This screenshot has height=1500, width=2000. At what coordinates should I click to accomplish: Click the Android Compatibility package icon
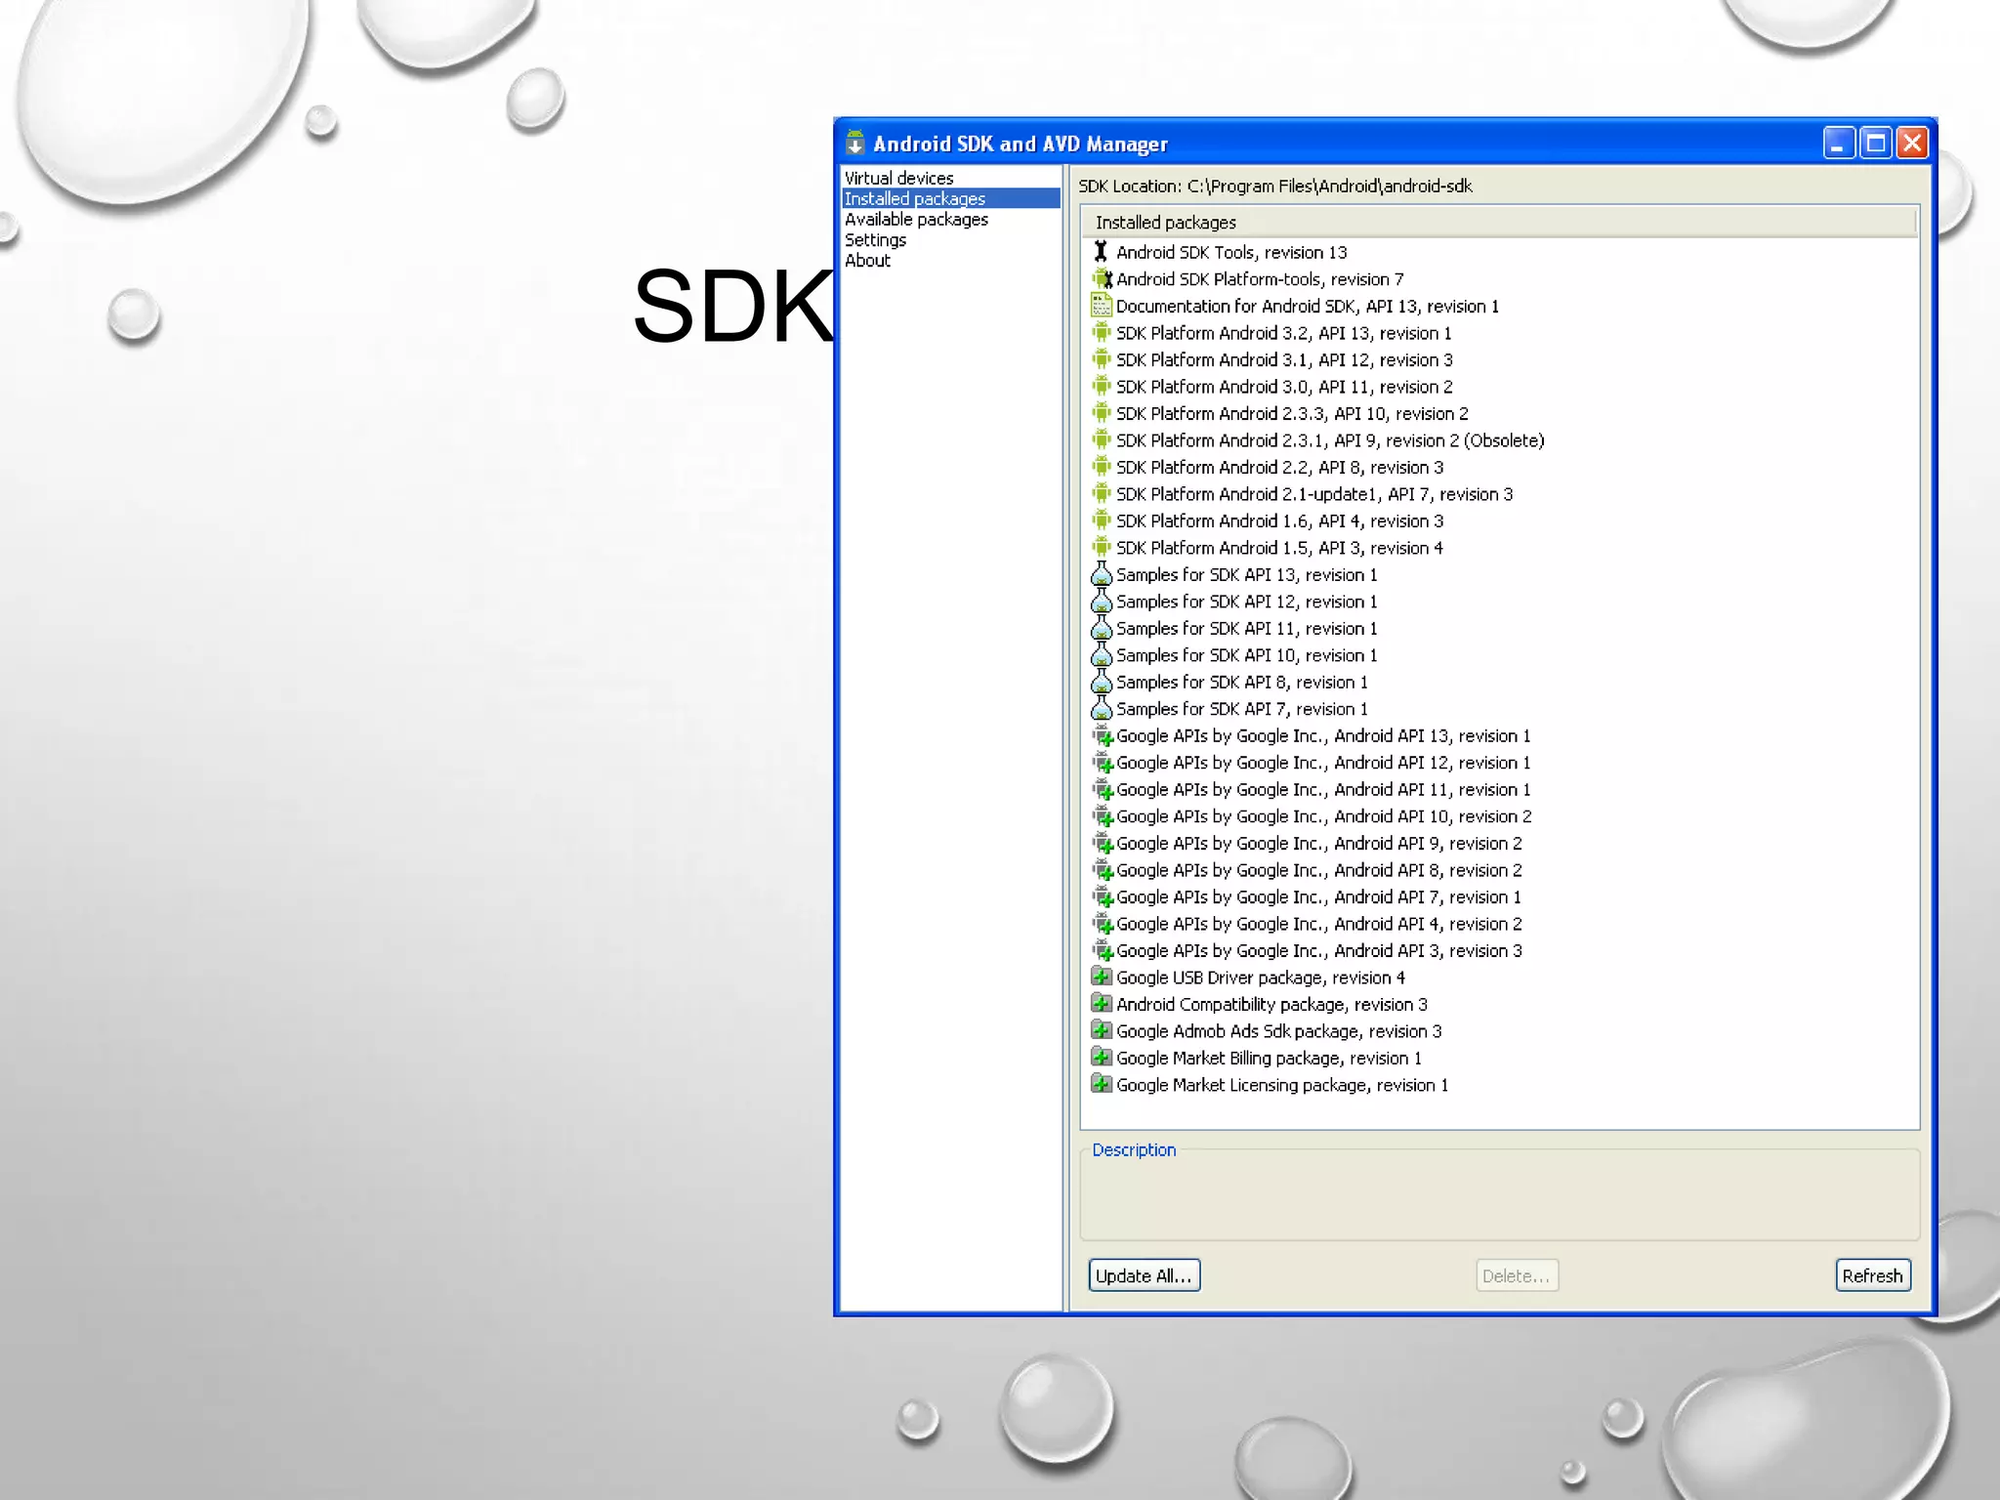click(1102, 1004)
